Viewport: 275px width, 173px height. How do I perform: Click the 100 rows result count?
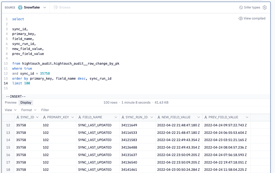point(110,102)
